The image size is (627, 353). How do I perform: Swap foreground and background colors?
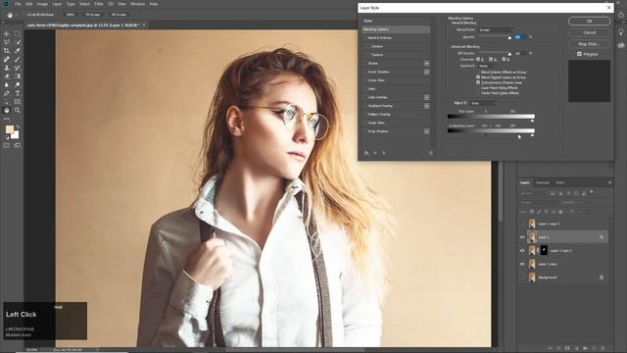(x=18, y=126)
